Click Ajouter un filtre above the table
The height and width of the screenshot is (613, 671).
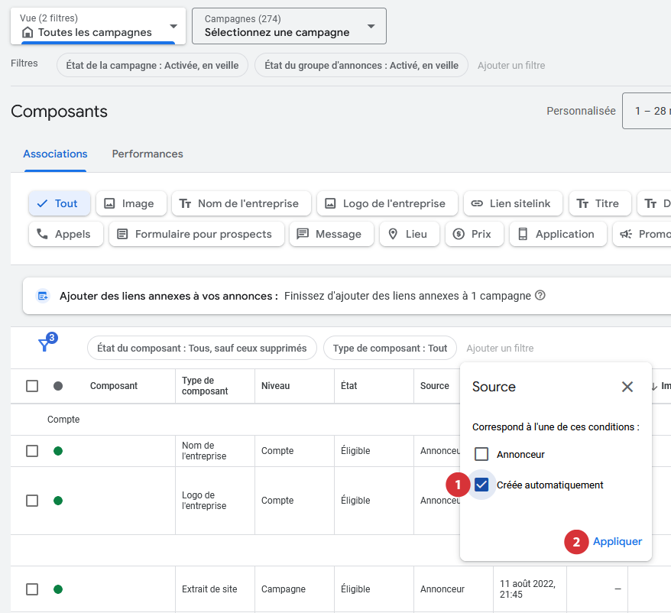coord(500,348)
